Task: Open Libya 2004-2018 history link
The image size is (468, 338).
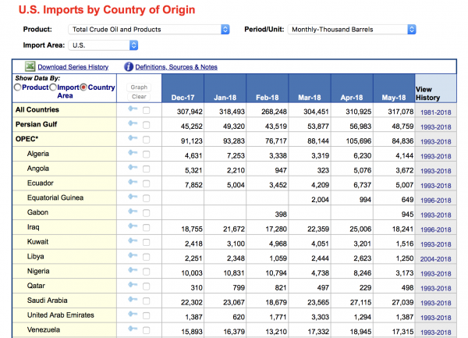Action: (435, 259)
